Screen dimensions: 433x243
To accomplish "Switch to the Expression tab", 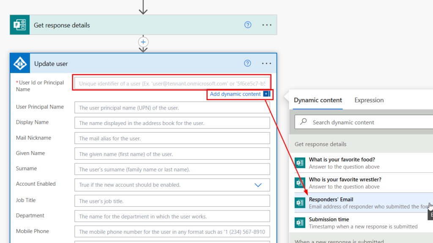I will point(369,100).
